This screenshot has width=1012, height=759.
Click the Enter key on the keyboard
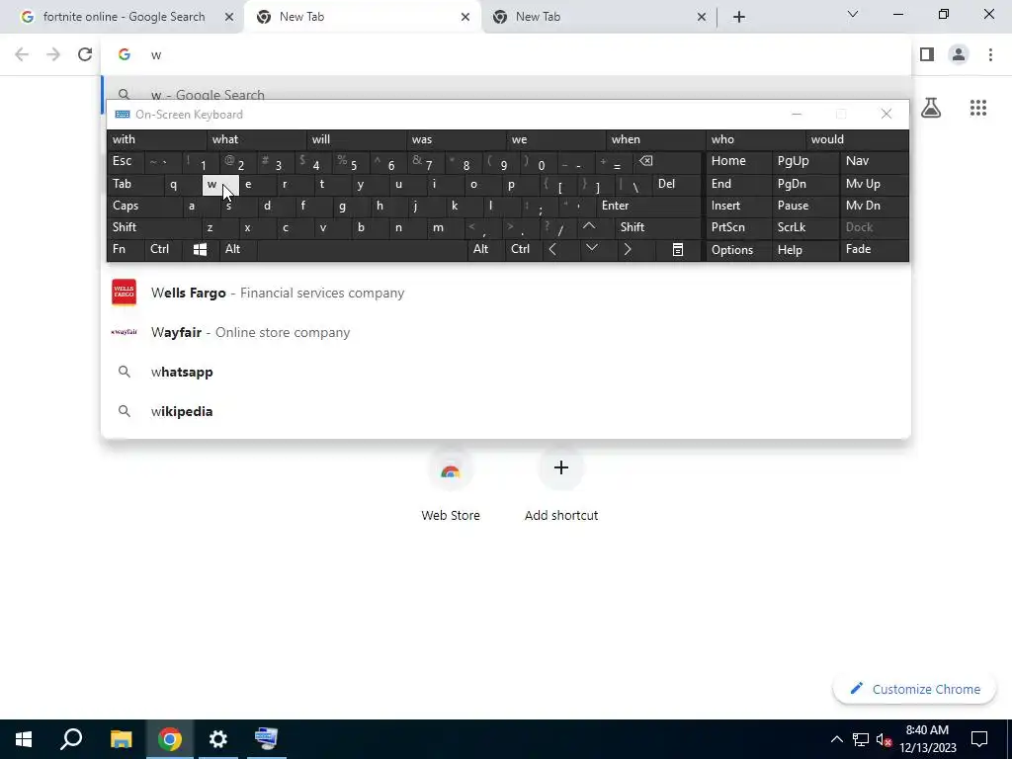[x=648, y=206]
